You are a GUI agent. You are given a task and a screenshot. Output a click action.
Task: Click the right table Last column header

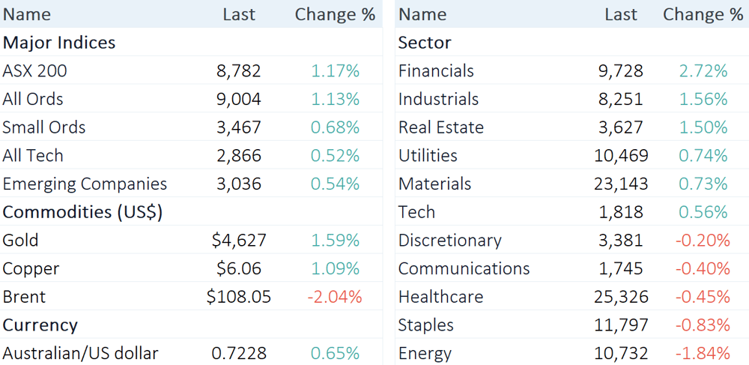coord(621,14)
